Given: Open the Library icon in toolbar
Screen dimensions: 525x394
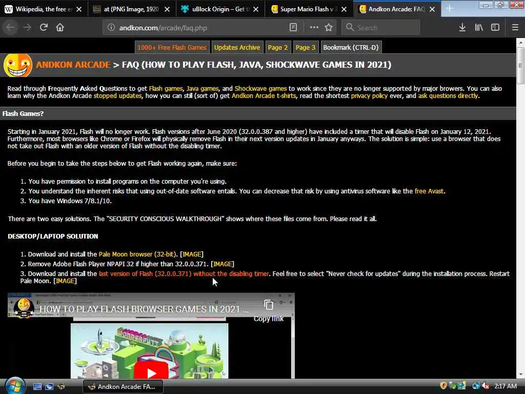Looking at the screenshot, I should pos(479,28).
